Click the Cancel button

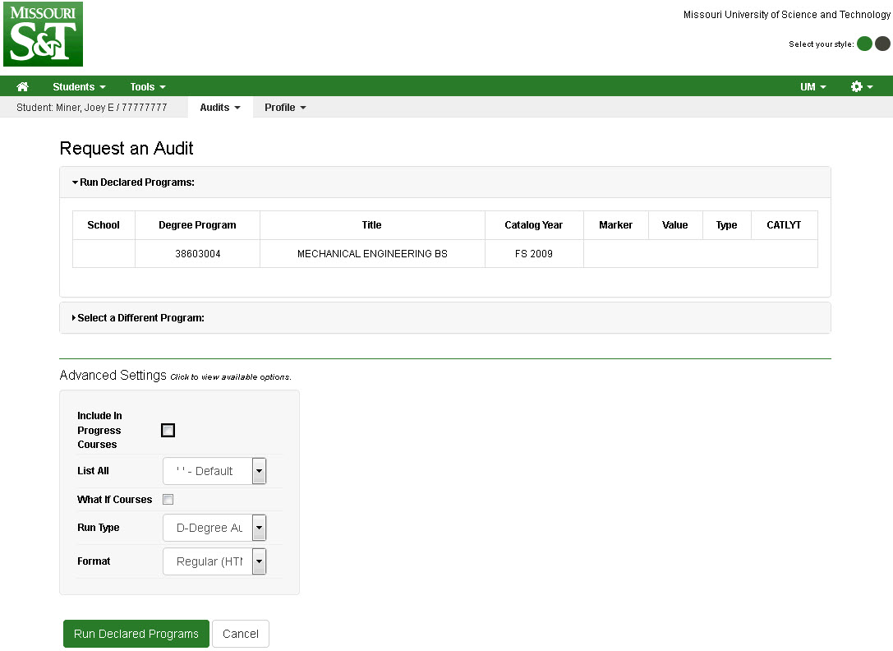click(x=241, y=634)
